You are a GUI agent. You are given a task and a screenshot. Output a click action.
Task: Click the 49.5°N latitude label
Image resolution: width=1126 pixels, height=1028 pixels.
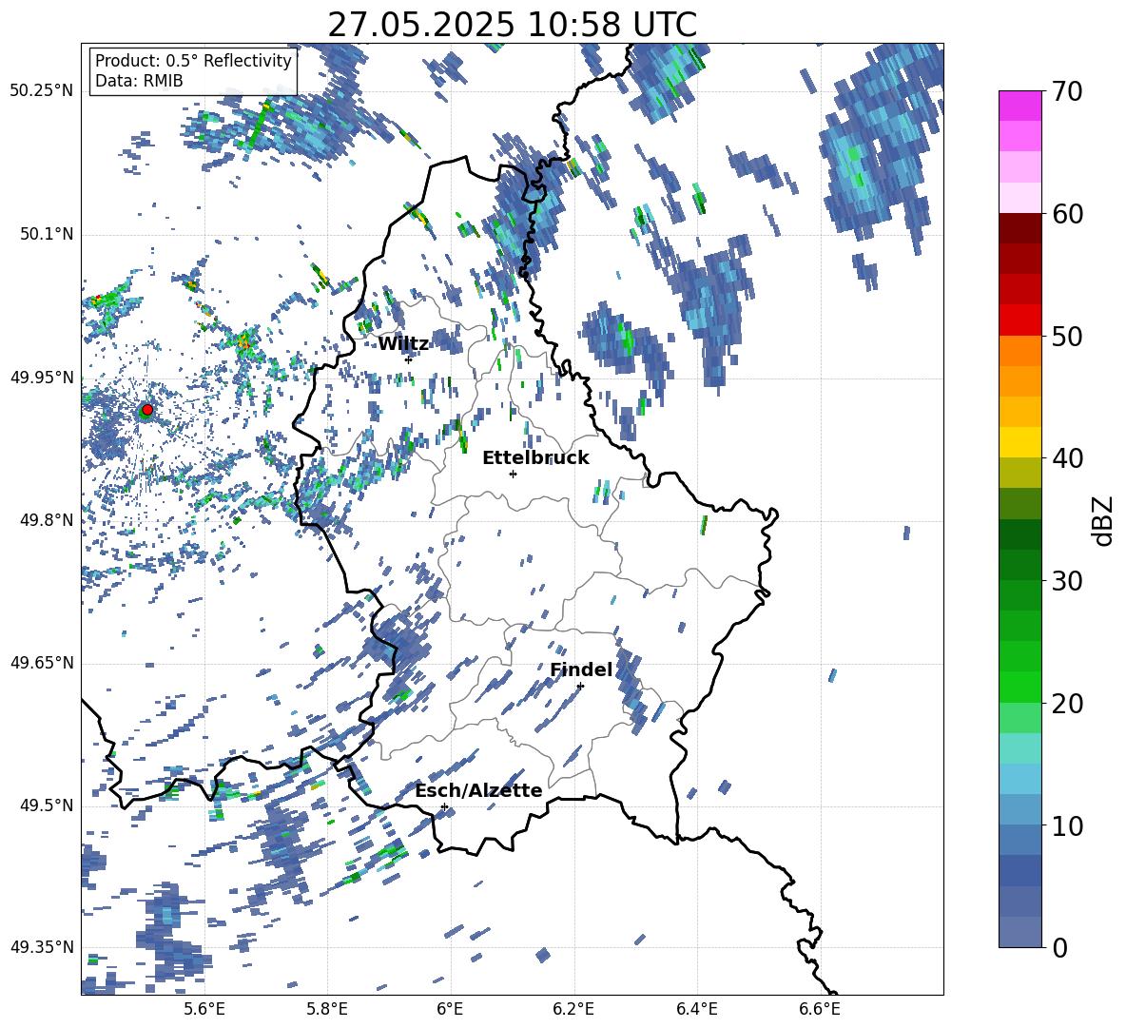47,805
